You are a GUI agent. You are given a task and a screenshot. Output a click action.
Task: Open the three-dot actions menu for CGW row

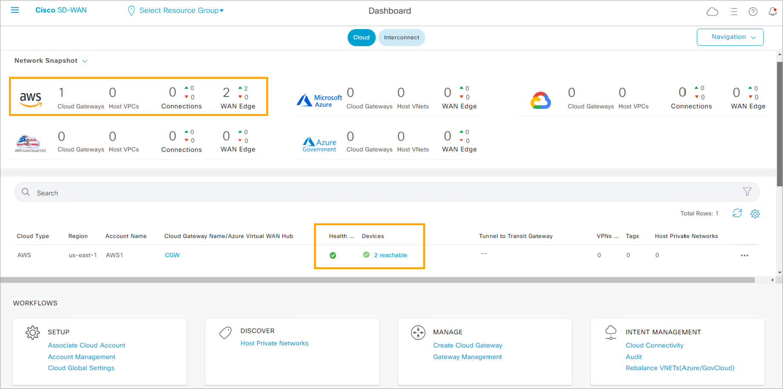745,255
